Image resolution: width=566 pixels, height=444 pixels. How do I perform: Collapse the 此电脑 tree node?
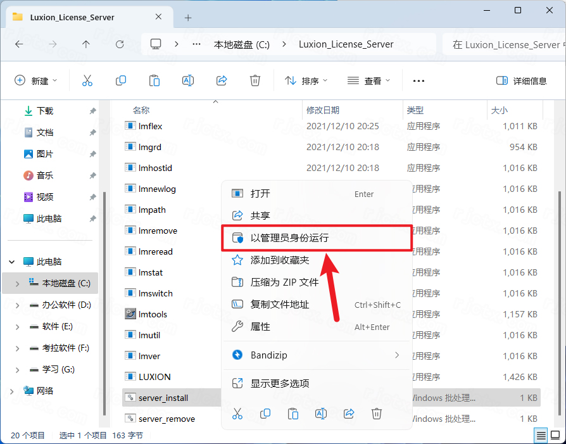click(x=11, y=262)
